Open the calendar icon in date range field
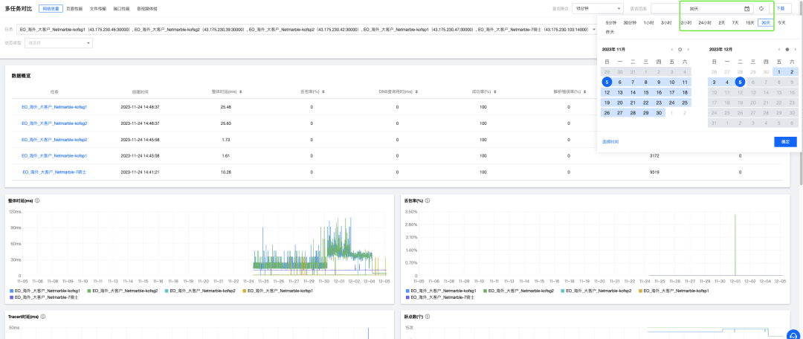Viewport: 803px width, 339px height. tap(746, 9)
